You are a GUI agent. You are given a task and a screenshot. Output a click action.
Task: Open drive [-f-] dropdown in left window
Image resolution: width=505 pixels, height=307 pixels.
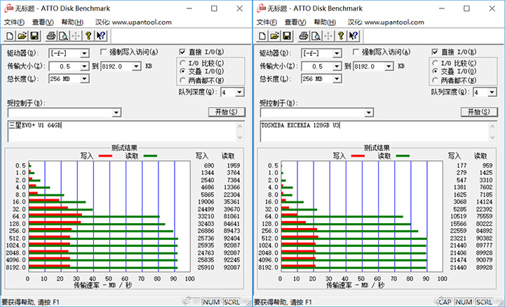click(84, 53)
